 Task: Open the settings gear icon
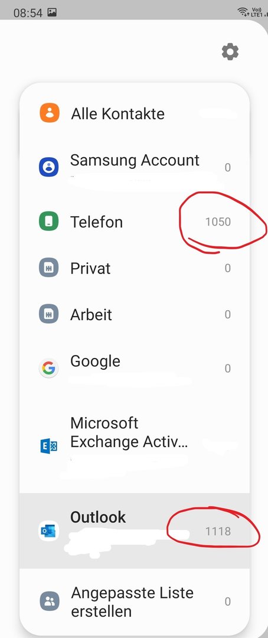click(x=230, y=52)
